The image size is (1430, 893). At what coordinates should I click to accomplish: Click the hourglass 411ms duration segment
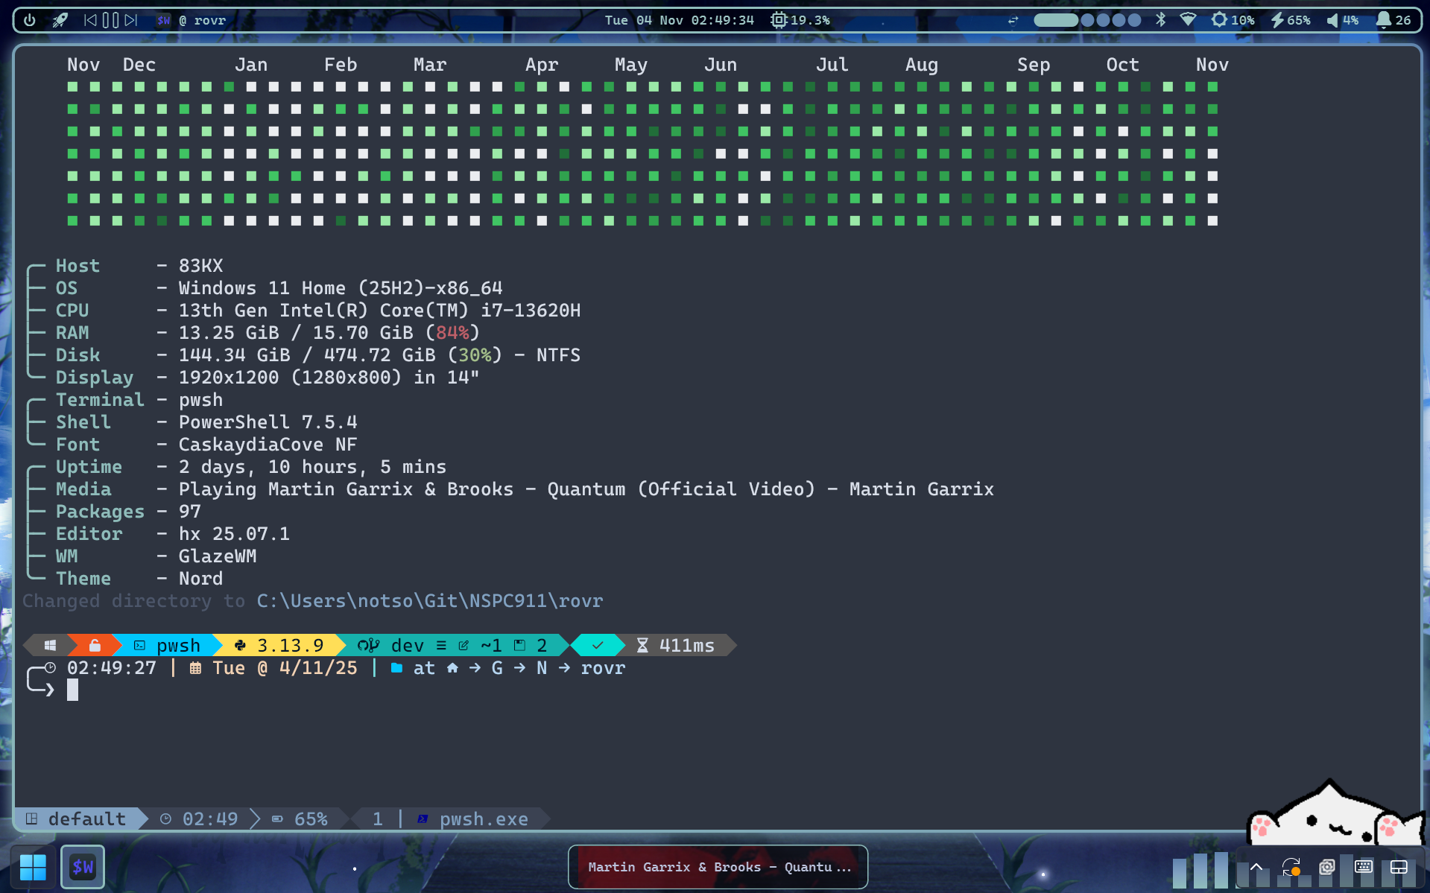[x=674, y=645]
